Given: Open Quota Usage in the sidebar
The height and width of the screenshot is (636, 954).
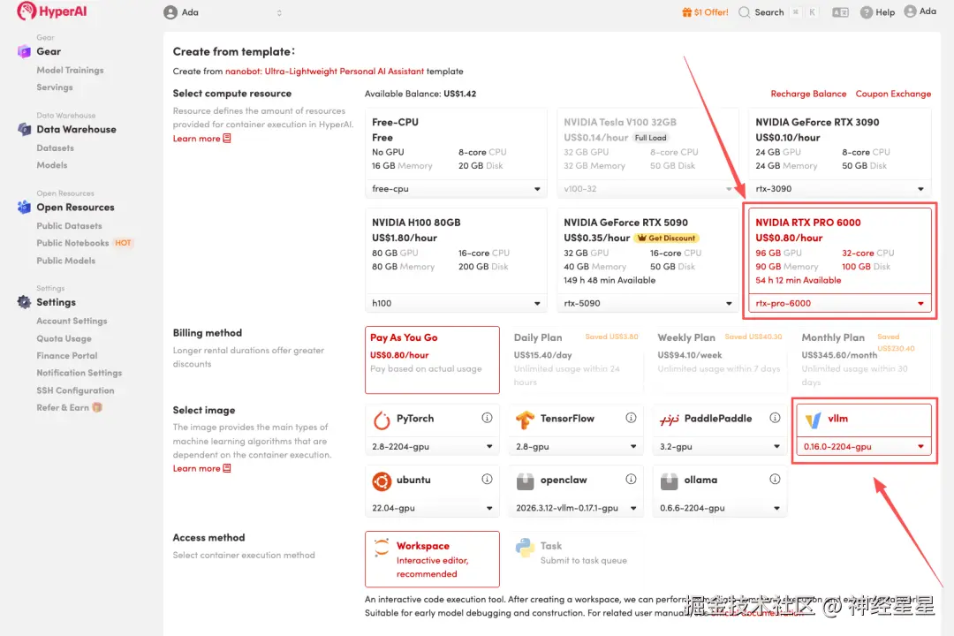Looking at the screenshot, I should [64, 338].
